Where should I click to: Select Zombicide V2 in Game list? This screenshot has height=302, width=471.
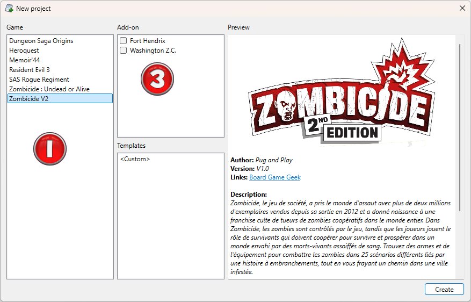point(60,98)
